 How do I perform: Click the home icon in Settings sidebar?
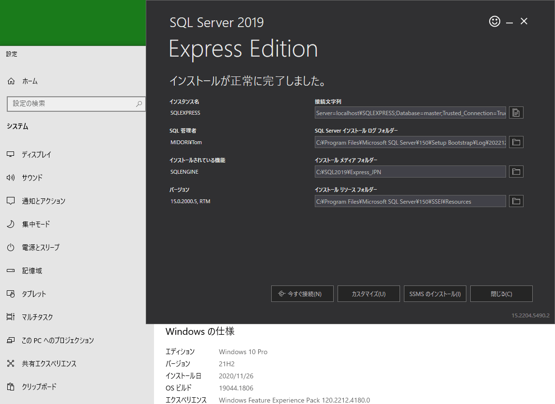(11, 81)
